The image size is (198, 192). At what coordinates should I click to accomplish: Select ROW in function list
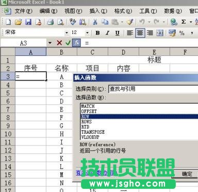click(139, 117)
